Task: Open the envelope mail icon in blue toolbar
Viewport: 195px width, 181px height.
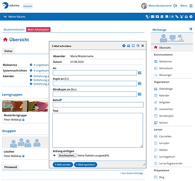Action: click(153, 17)
